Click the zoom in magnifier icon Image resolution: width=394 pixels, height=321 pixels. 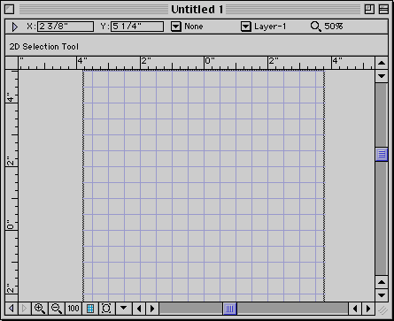coord(40,309)
